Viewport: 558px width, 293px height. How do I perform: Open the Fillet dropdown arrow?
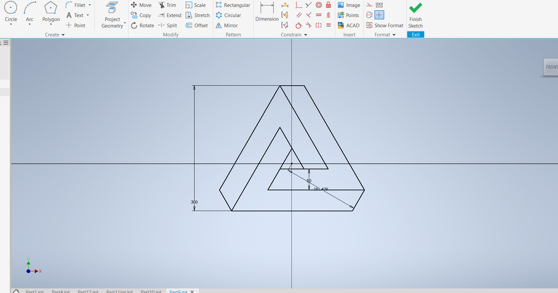pyautogui.click(x=90, y=5)
